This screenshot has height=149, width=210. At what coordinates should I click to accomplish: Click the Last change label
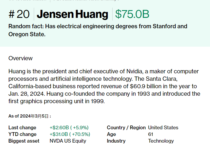[22, 127]
